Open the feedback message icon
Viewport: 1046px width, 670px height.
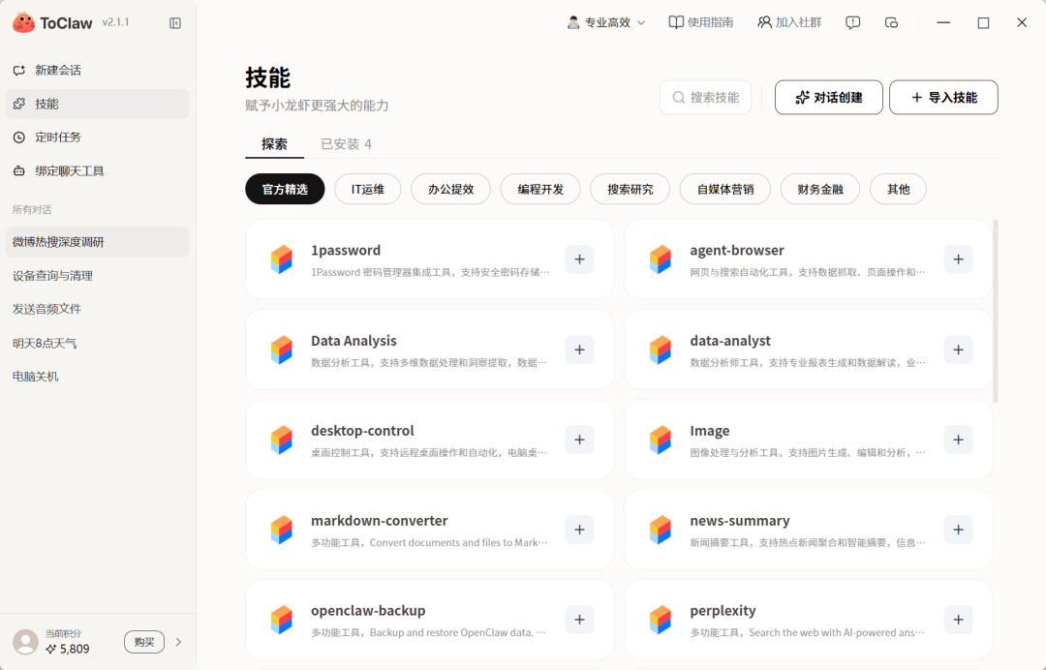pos(852,22)
